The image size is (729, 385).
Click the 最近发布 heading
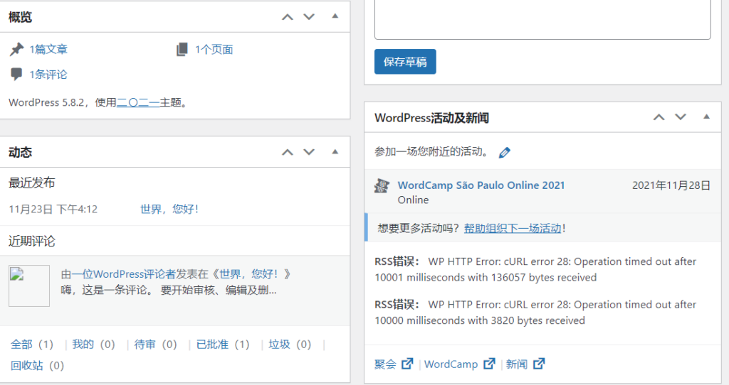pyautogui.click(x=31, y=183)
